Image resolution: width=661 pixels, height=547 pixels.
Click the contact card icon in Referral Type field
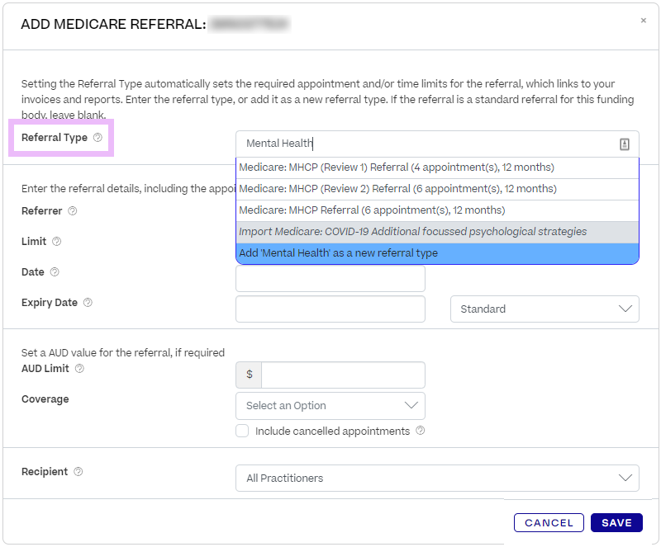coord(625,144)
